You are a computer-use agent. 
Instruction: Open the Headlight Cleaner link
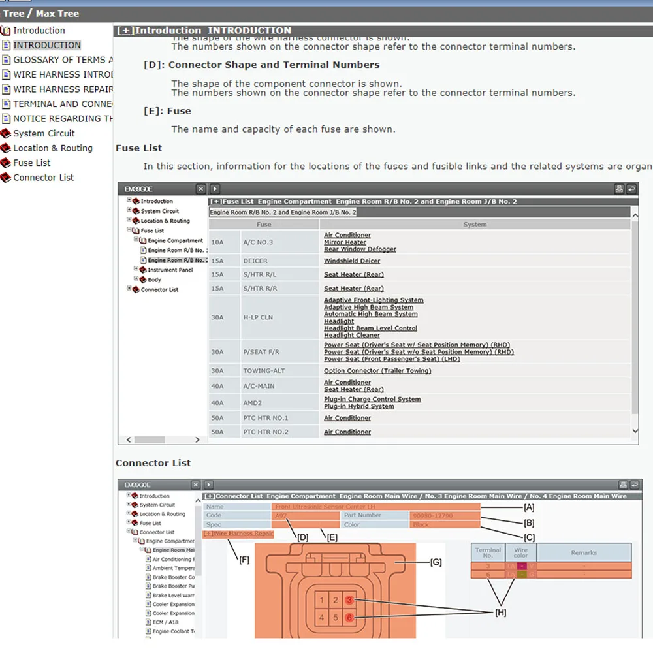(352, 335)
